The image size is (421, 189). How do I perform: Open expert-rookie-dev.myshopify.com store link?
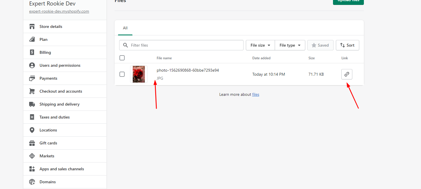[x=59, y=12]
